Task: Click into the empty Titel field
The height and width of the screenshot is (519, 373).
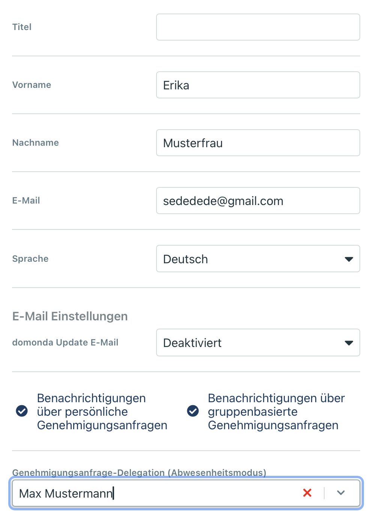Action: coord(258,27)
